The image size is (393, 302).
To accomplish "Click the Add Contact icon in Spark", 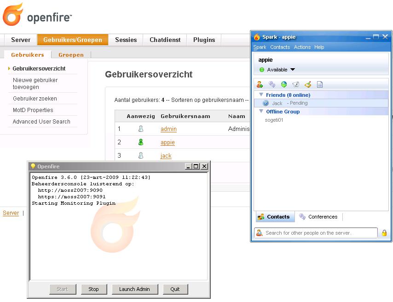I will 260,84.
